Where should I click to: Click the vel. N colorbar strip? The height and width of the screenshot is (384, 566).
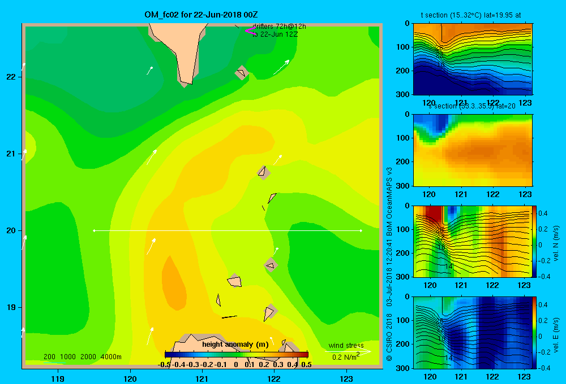tap(535, 241)
